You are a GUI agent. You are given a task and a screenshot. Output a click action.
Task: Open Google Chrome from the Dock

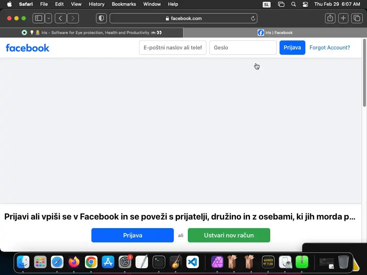point(91,262)
